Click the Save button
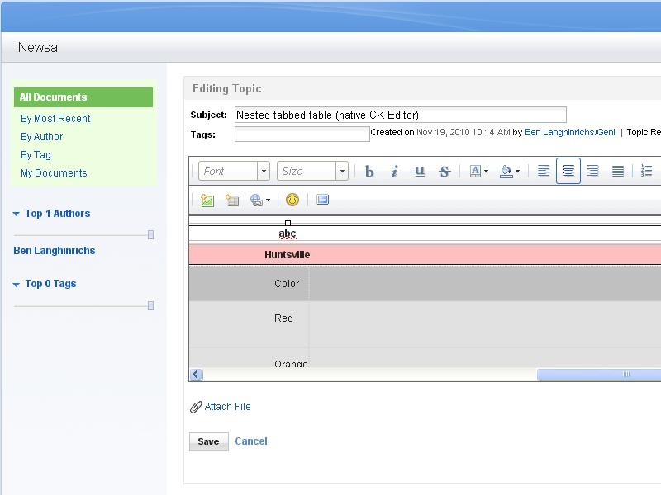This screenshot has height=495, width=661. coord(208,441)
